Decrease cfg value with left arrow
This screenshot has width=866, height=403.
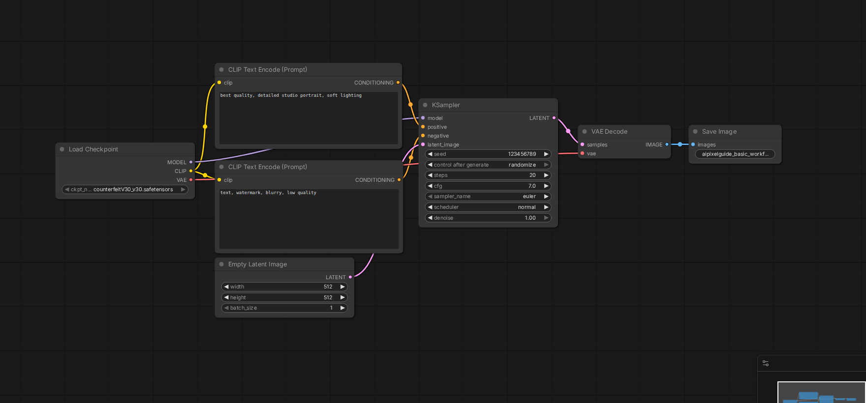click(x=430, y=186)
